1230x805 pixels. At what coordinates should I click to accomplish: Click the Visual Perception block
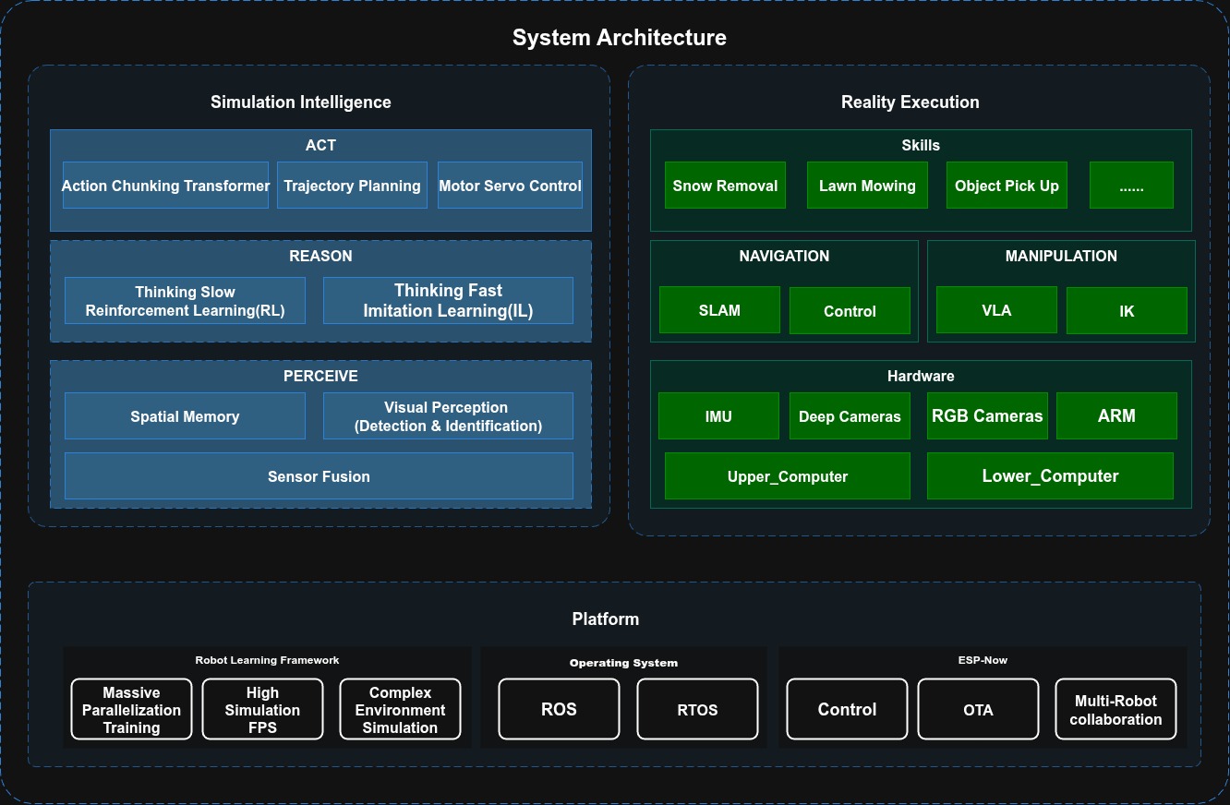coord(448,416)
